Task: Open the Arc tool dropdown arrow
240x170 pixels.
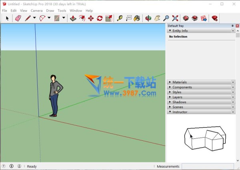Action: 49,18
